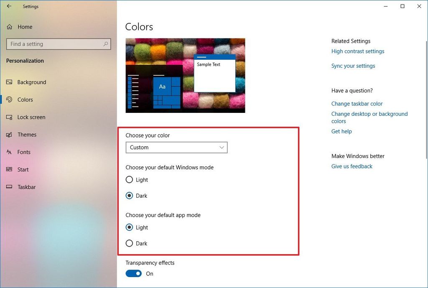Click Give us feedback

(x=352, y=166)
